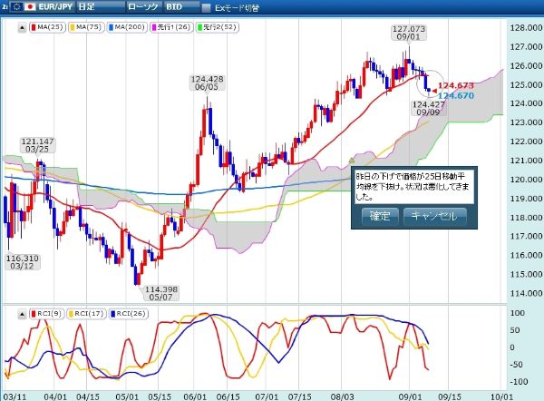This screenshot has height=401, width=544.
Task: Click the 確定 confirm button
Action: point(380,216)
